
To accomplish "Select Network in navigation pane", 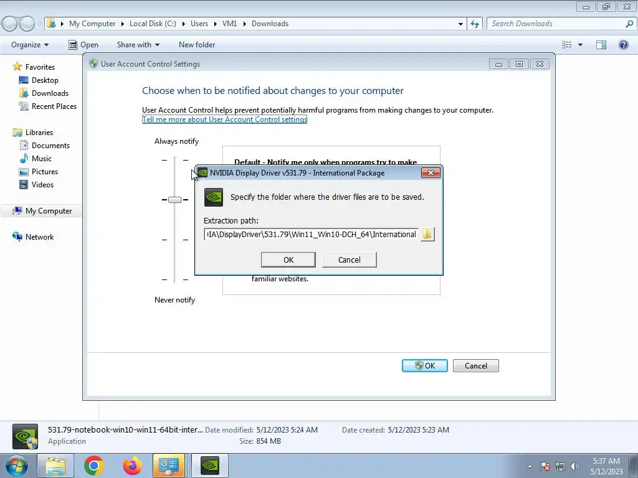I will (x=39, y=237).
